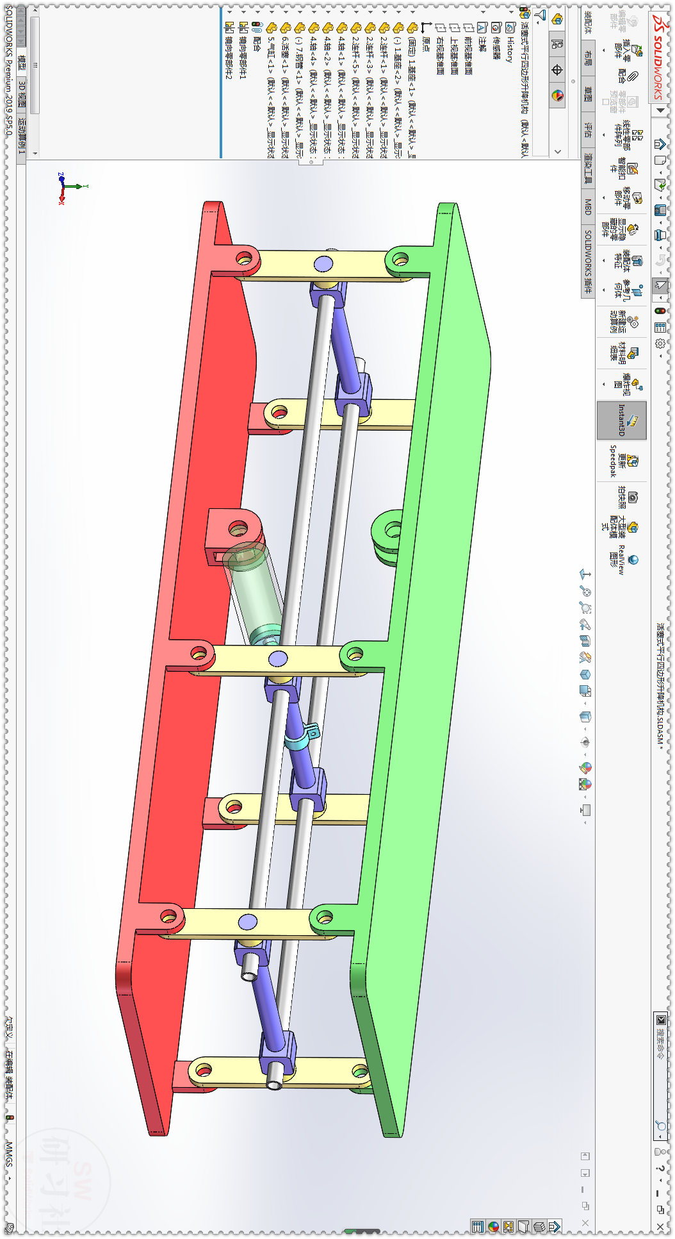Open the 3D 视图 bottom tab

pos(22,94)
